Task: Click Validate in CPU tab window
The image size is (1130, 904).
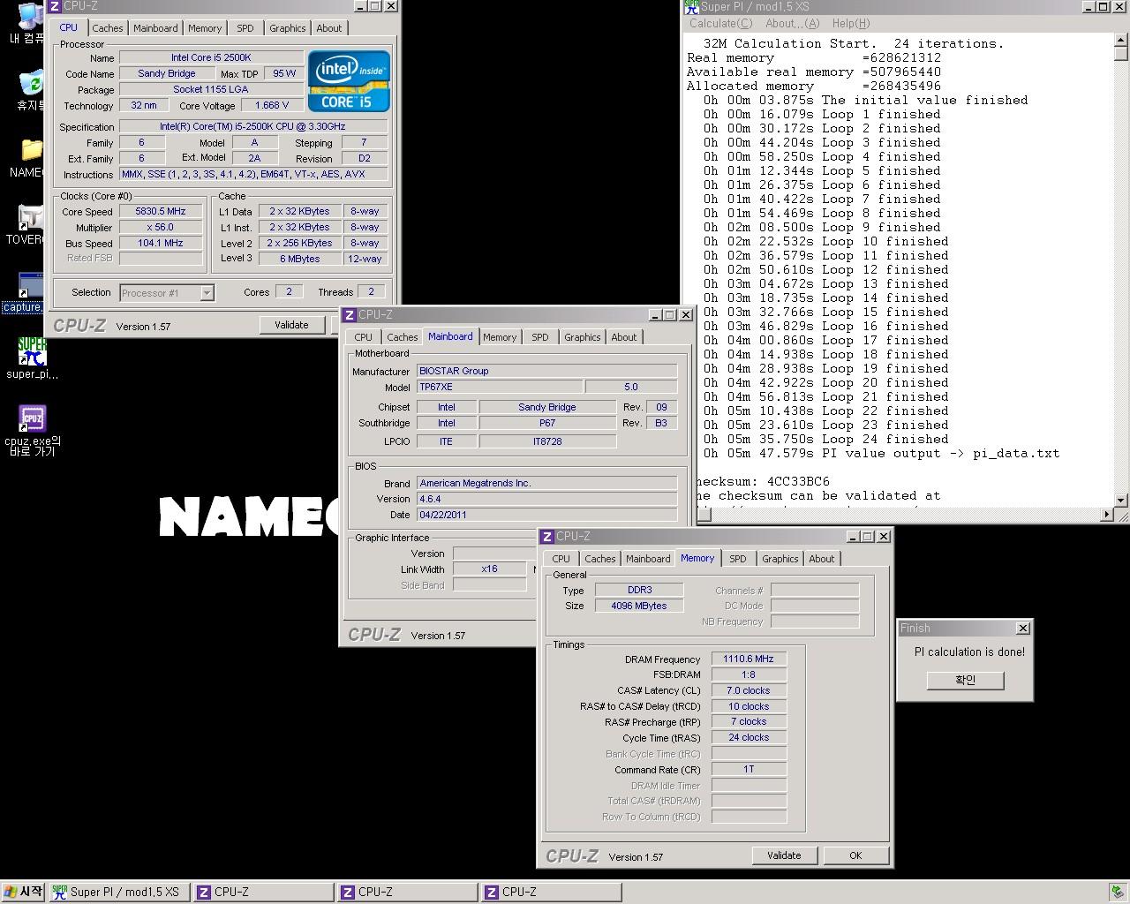Action: [291, 325]
